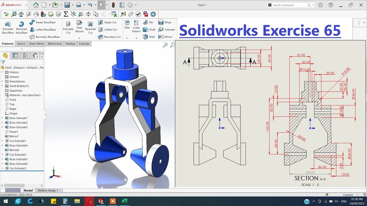Select the Draft tool
The width and height of the screenshot is (367, 206).
(x=149, y=29)
